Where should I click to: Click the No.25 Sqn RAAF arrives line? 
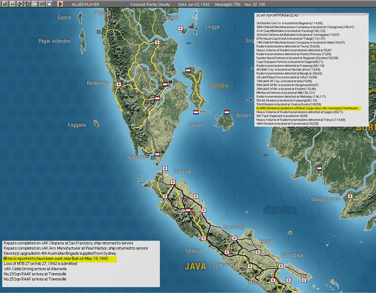[35, 279]
